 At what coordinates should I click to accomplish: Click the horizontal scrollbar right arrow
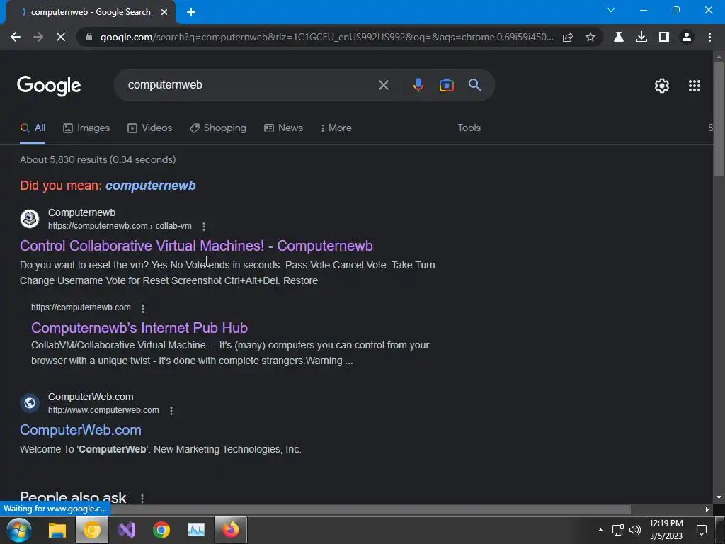(707, 509)
